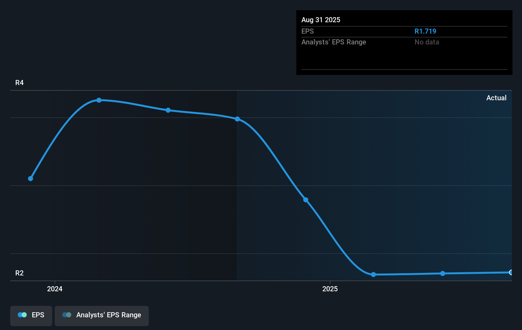
Task: Click the second-to-last EPS data point
Action: (443, 274)
